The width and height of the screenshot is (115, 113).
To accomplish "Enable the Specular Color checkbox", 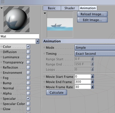I will coord(28,104).
